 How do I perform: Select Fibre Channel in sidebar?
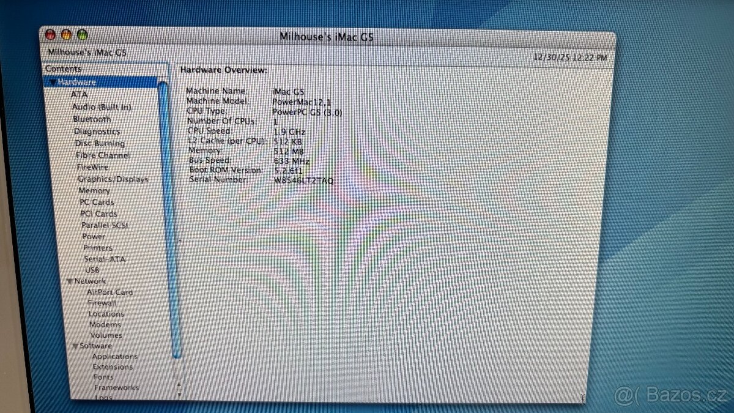pos(102,155)
